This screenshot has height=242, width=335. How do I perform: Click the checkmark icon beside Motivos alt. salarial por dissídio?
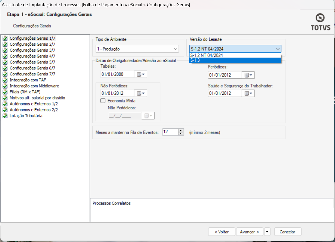(x=5, y=98)
